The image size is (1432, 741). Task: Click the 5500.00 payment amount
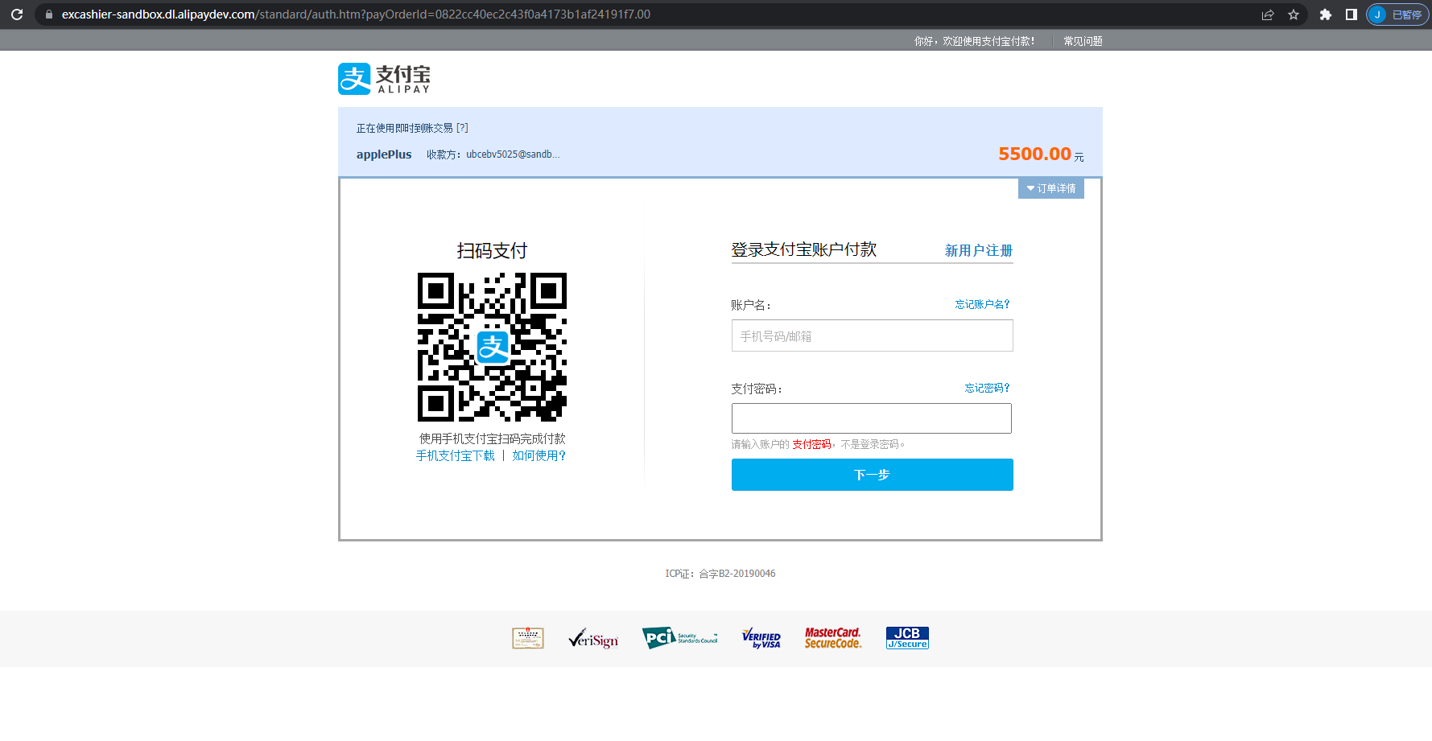1034,154
